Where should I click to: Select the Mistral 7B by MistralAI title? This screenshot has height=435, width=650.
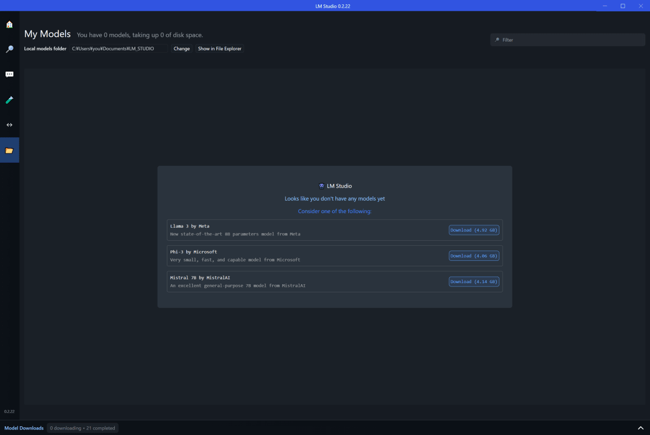point(200,278)
